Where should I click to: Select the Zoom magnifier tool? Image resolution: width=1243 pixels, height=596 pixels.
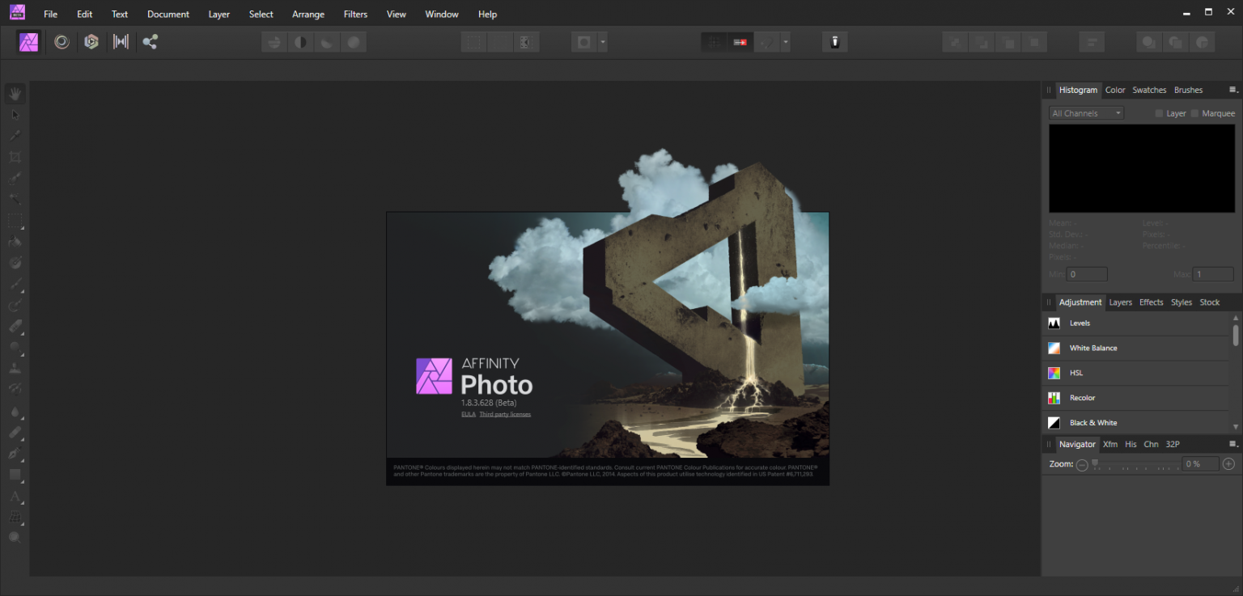pos(15,537)
